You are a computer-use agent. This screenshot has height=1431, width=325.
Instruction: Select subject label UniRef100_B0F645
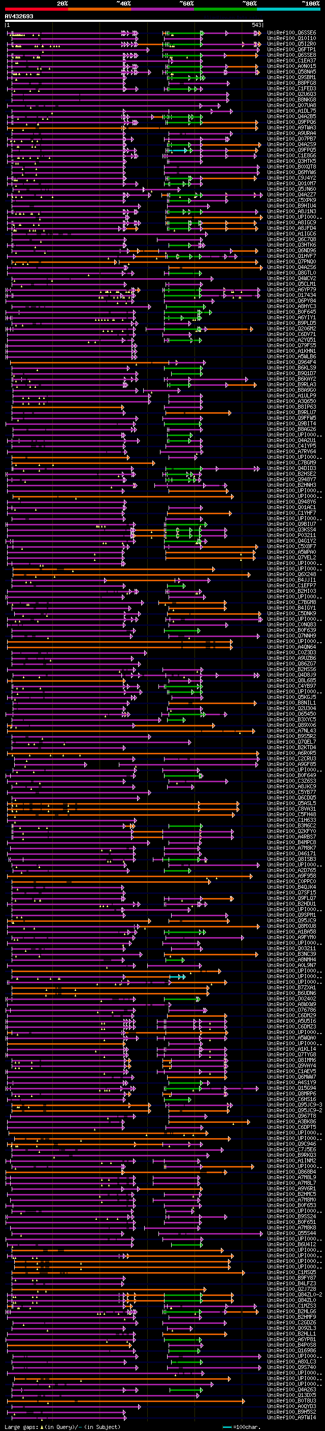tap(291, 312)
